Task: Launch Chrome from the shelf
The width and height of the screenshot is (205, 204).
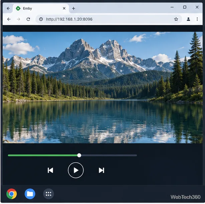Action: pyautogui.click(x=11, y=194)
